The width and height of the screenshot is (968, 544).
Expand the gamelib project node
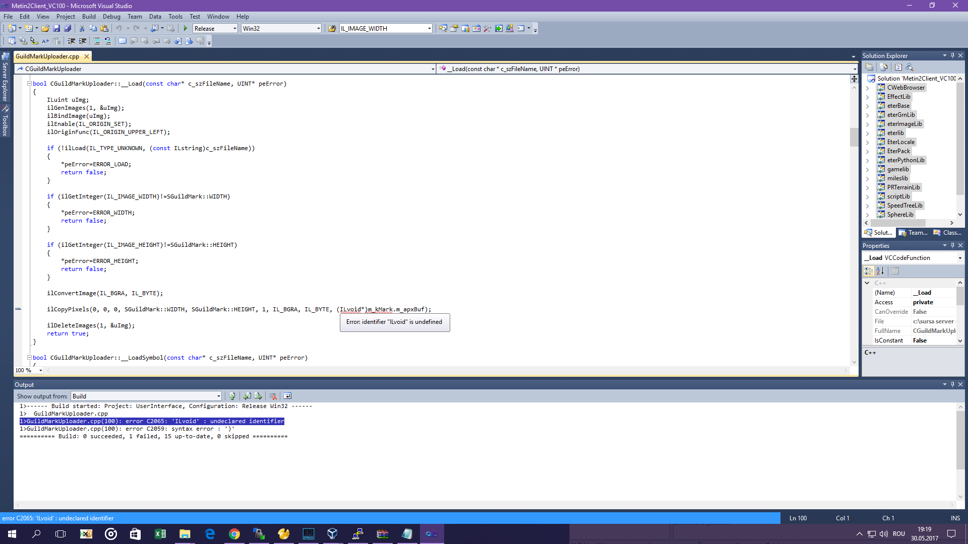click(x=867, y=170)
